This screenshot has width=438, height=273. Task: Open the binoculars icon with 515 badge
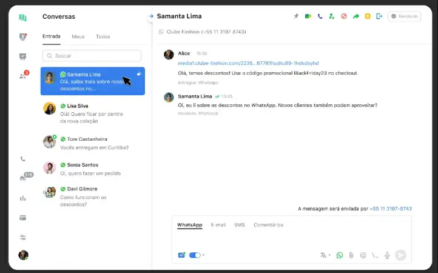tap(25, 177)
